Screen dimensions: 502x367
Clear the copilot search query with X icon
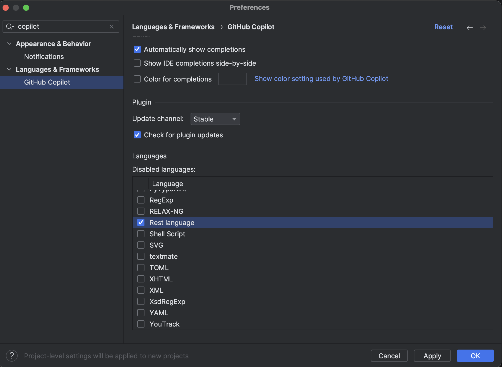tap(112, 26)
